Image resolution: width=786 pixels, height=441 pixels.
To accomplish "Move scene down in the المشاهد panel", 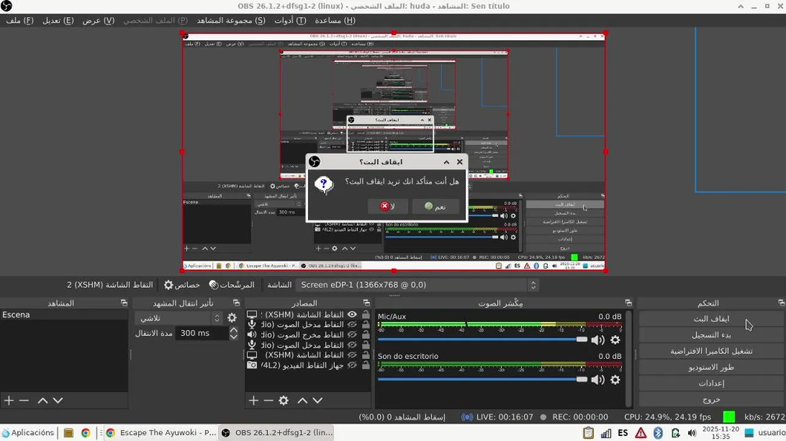I will click(58, 400).
